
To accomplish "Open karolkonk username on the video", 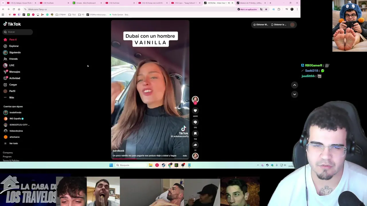I will (x=118, y=151).
